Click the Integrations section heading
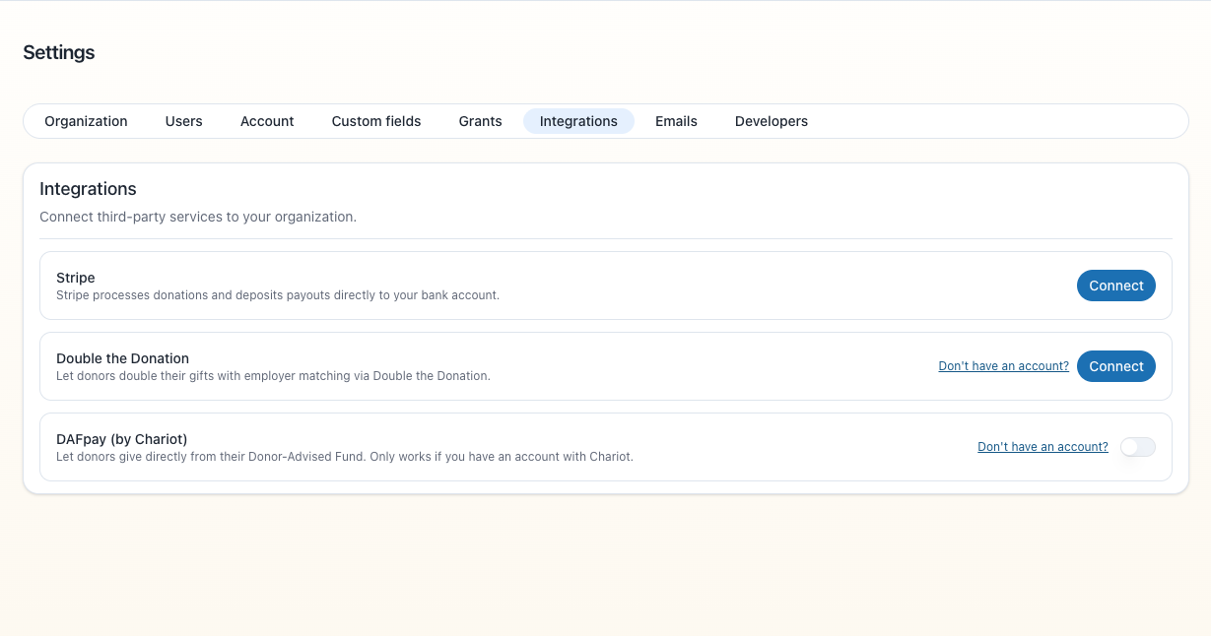Image resolution: width=1211 pixels, height=636 pixels. (x=88, y=189)
